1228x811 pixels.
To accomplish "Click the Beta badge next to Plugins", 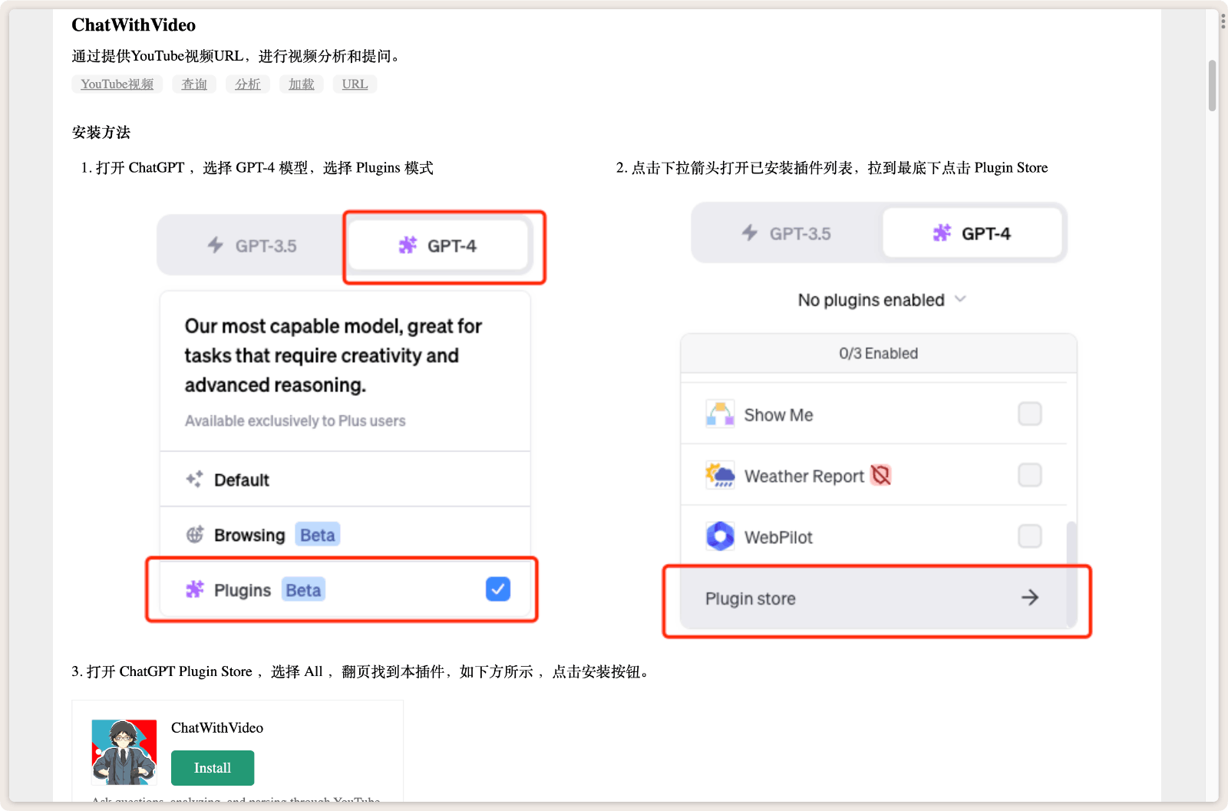I will 304,590.
